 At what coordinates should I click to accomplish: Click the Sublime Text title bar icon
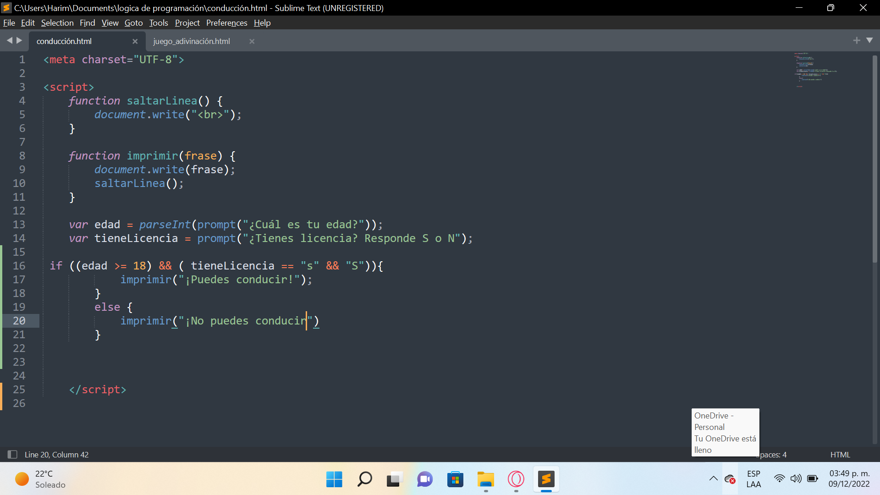(x=6, y=8)
